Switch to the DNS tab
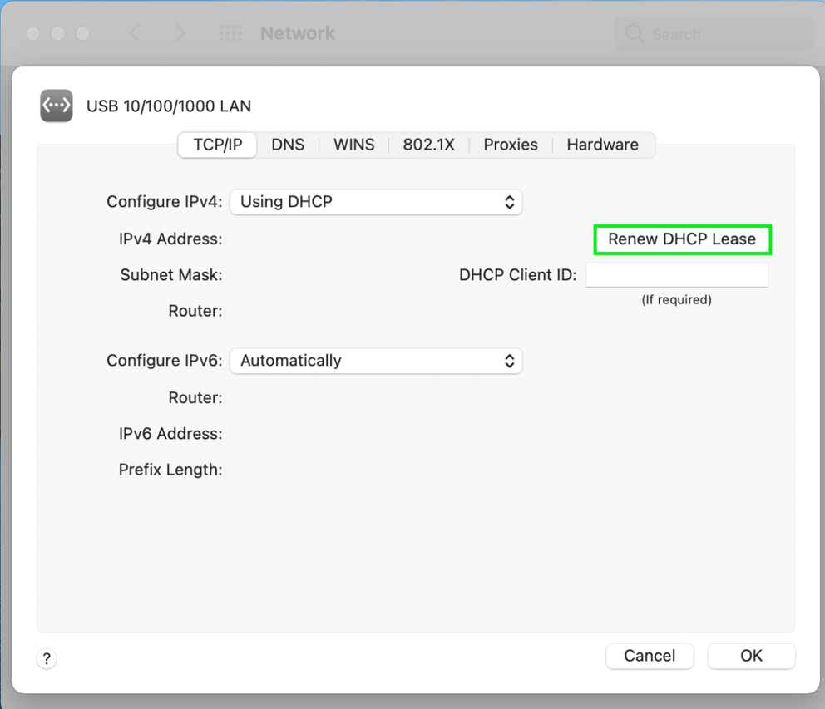 click(x=288, y=145)
